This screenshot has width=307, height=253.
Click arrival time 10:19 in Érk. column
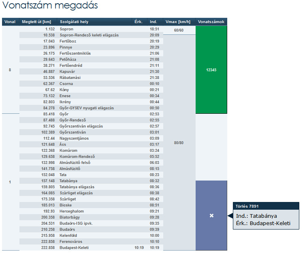tap(139, 247)
